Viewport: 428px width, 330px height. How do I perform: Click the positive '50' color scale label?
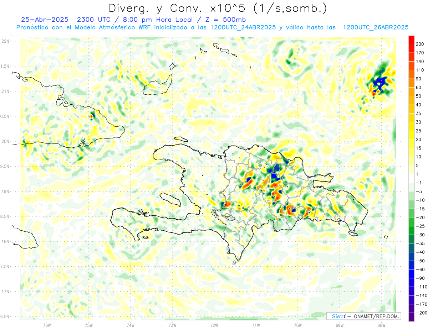click(419, 96)
